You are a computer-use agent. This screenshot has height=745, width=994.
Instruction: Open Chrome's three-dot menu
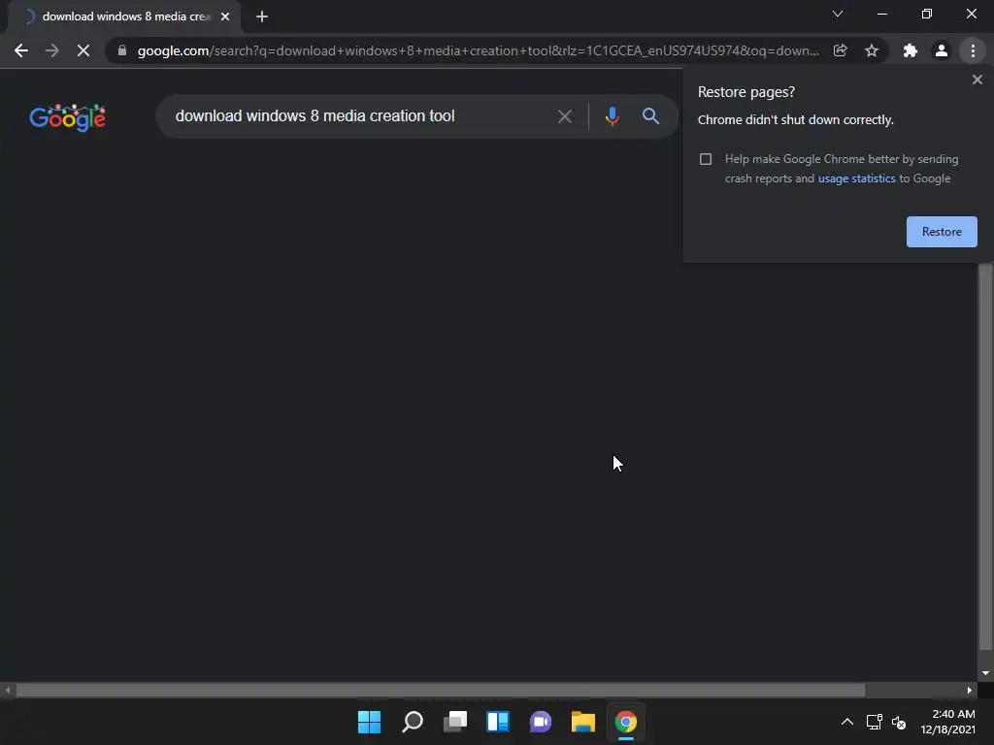(x=973, y=50)
